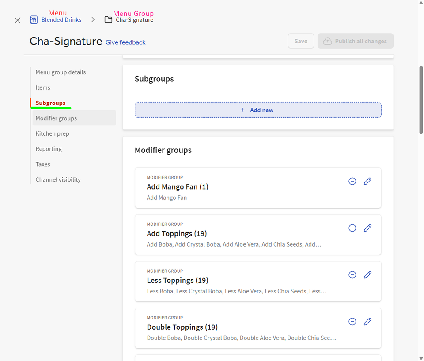Click the Save button

point(301,41)
